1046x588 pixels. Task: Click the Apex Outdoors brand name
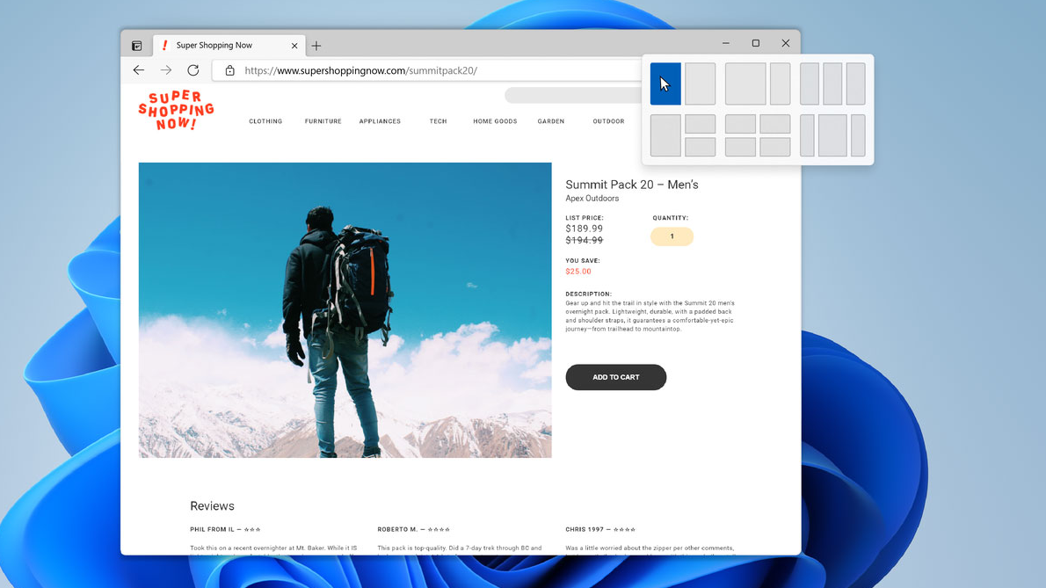[x=592, y=199]
